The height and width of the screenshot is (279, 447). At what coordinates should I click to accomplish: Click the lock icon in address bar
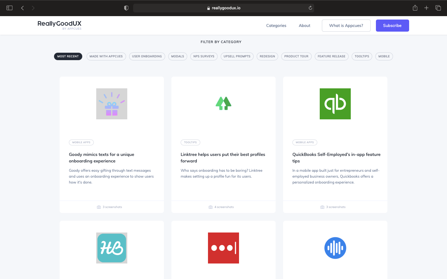click(x=209, y=8)
